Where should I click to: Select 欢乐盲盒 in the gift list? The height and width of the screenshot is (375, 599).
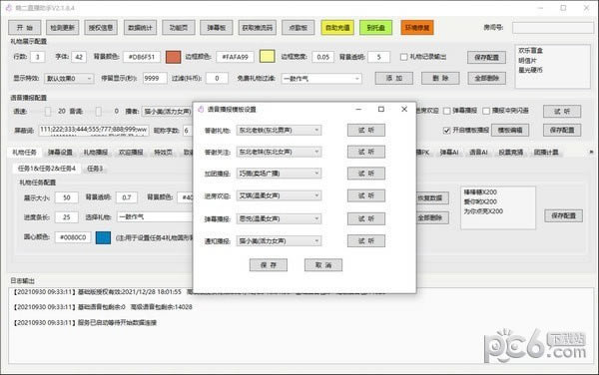pos(531,50)
